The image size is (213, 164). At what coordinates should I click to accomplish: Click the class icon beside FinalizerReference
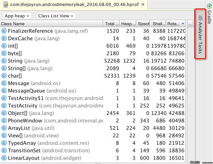[4, 31]
